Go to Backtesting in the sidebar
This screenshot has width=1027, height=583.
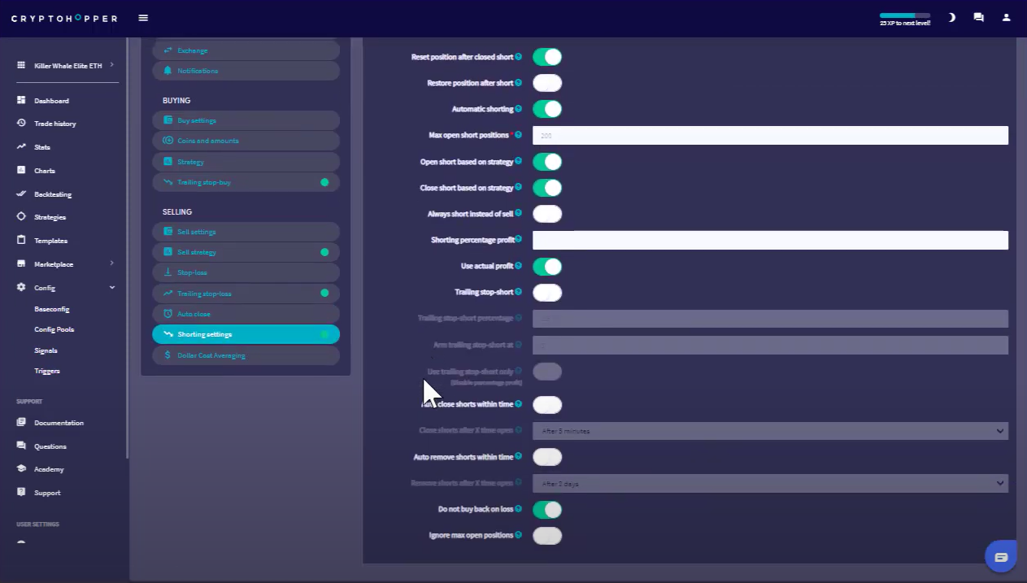click(52, 194)
